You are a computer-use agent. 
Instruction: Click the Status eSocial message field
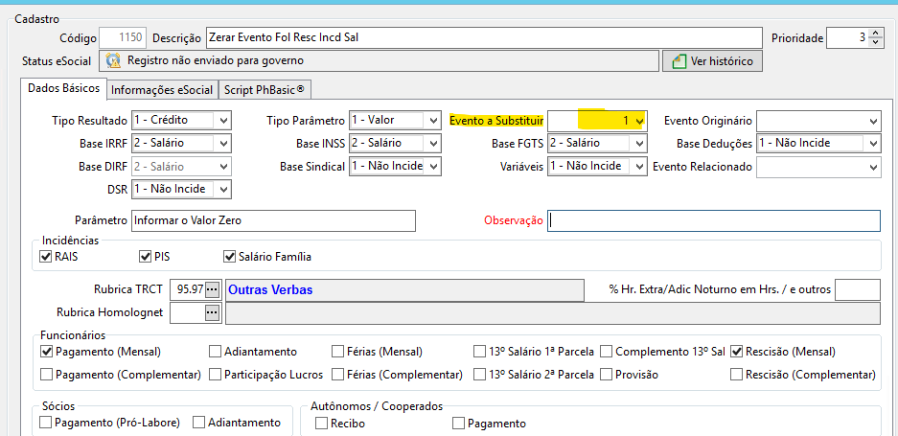[380, 60]
